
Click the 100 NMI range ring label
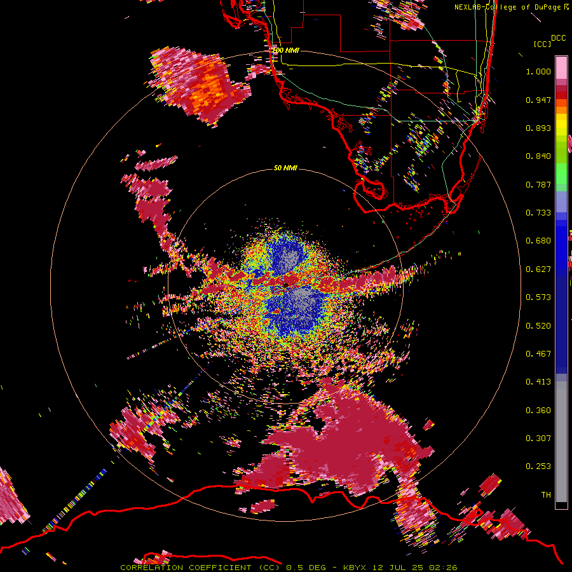287,50
